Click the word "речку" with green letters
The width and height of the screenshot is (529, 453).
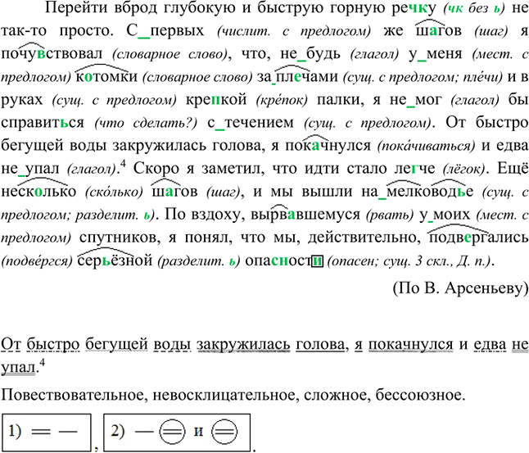point(414,9)
